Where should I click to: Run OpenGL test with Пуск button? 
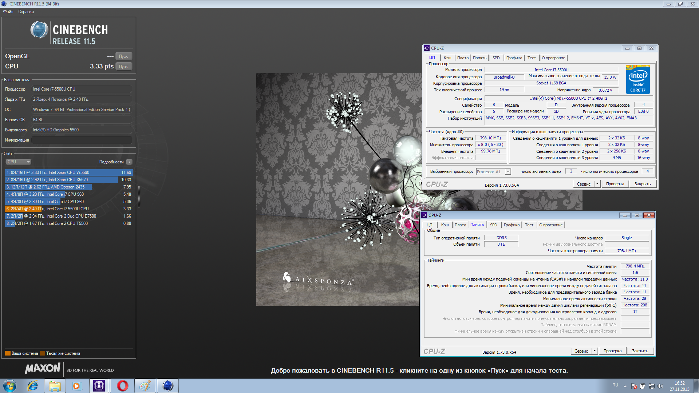[123, 56]
